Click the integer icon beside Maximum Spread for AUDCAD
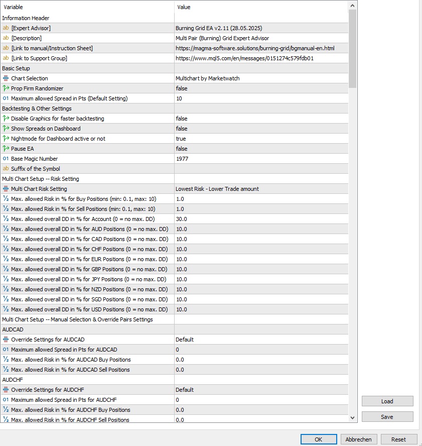The image size is (422, 446). click(x=6, y=350)
